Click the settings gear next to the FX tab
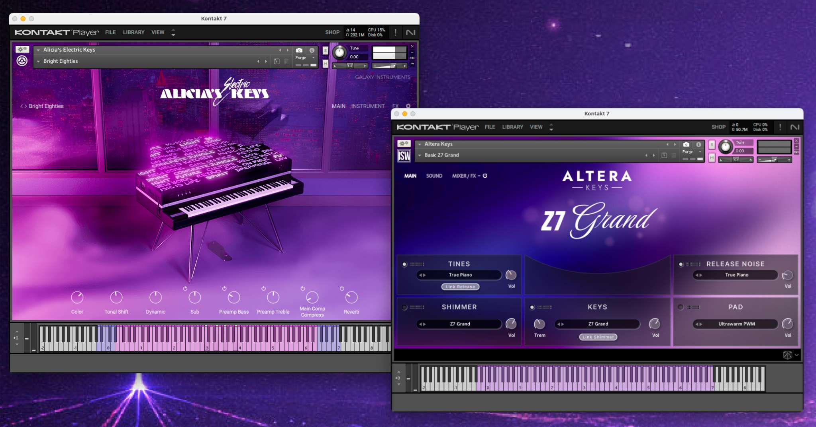Screen dimensions: 816x427 click(408, 106)
